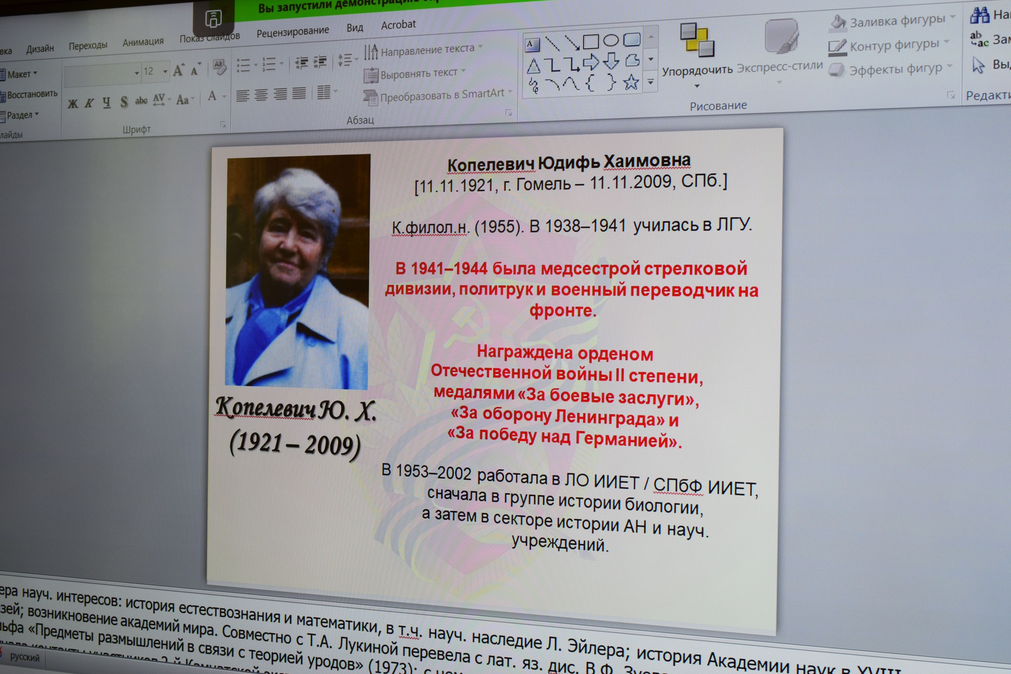The image size is (1011, 674).
Task: Open the Дизайн tab
Action: click(x=40, y=49)
